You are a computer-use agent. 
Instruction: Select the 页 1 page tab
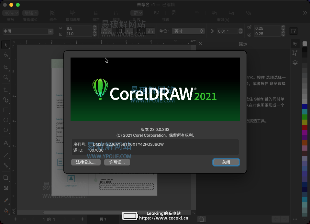click(103, 219)
